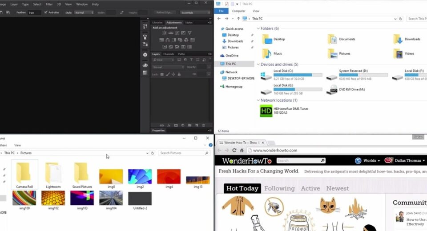Toggle Lock image pixels brush icon
Image resolution: width=427 pixels, height=231 pixels.
pos(168,74)
